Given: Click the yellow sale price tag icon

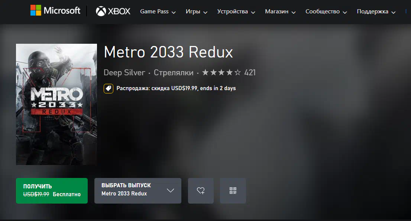Looking at the screenshot, I should tap(109, 88).
